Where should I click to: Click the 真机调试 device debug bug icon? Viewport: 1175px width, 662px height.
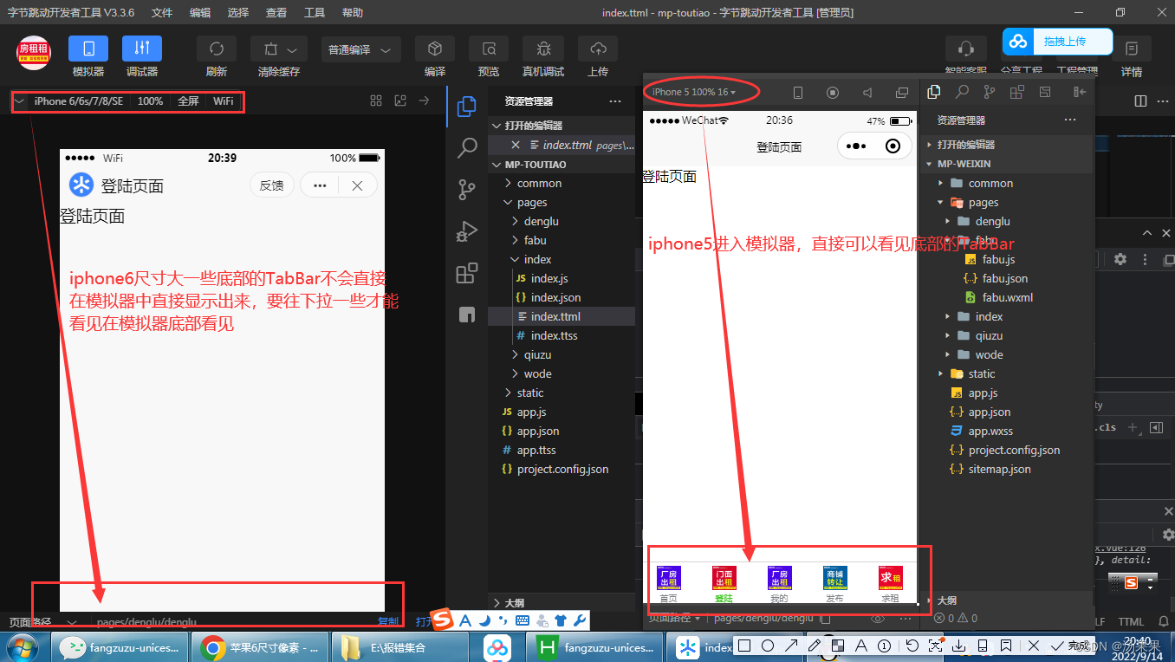point(543,49)
